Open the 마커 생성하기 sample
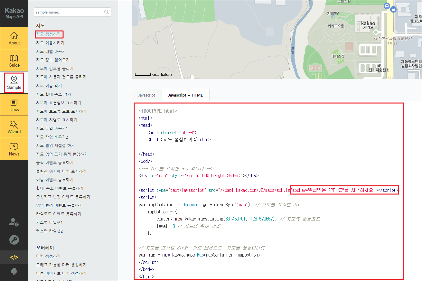The height and width of the screenshot is (281, 422). coord(48,256)
